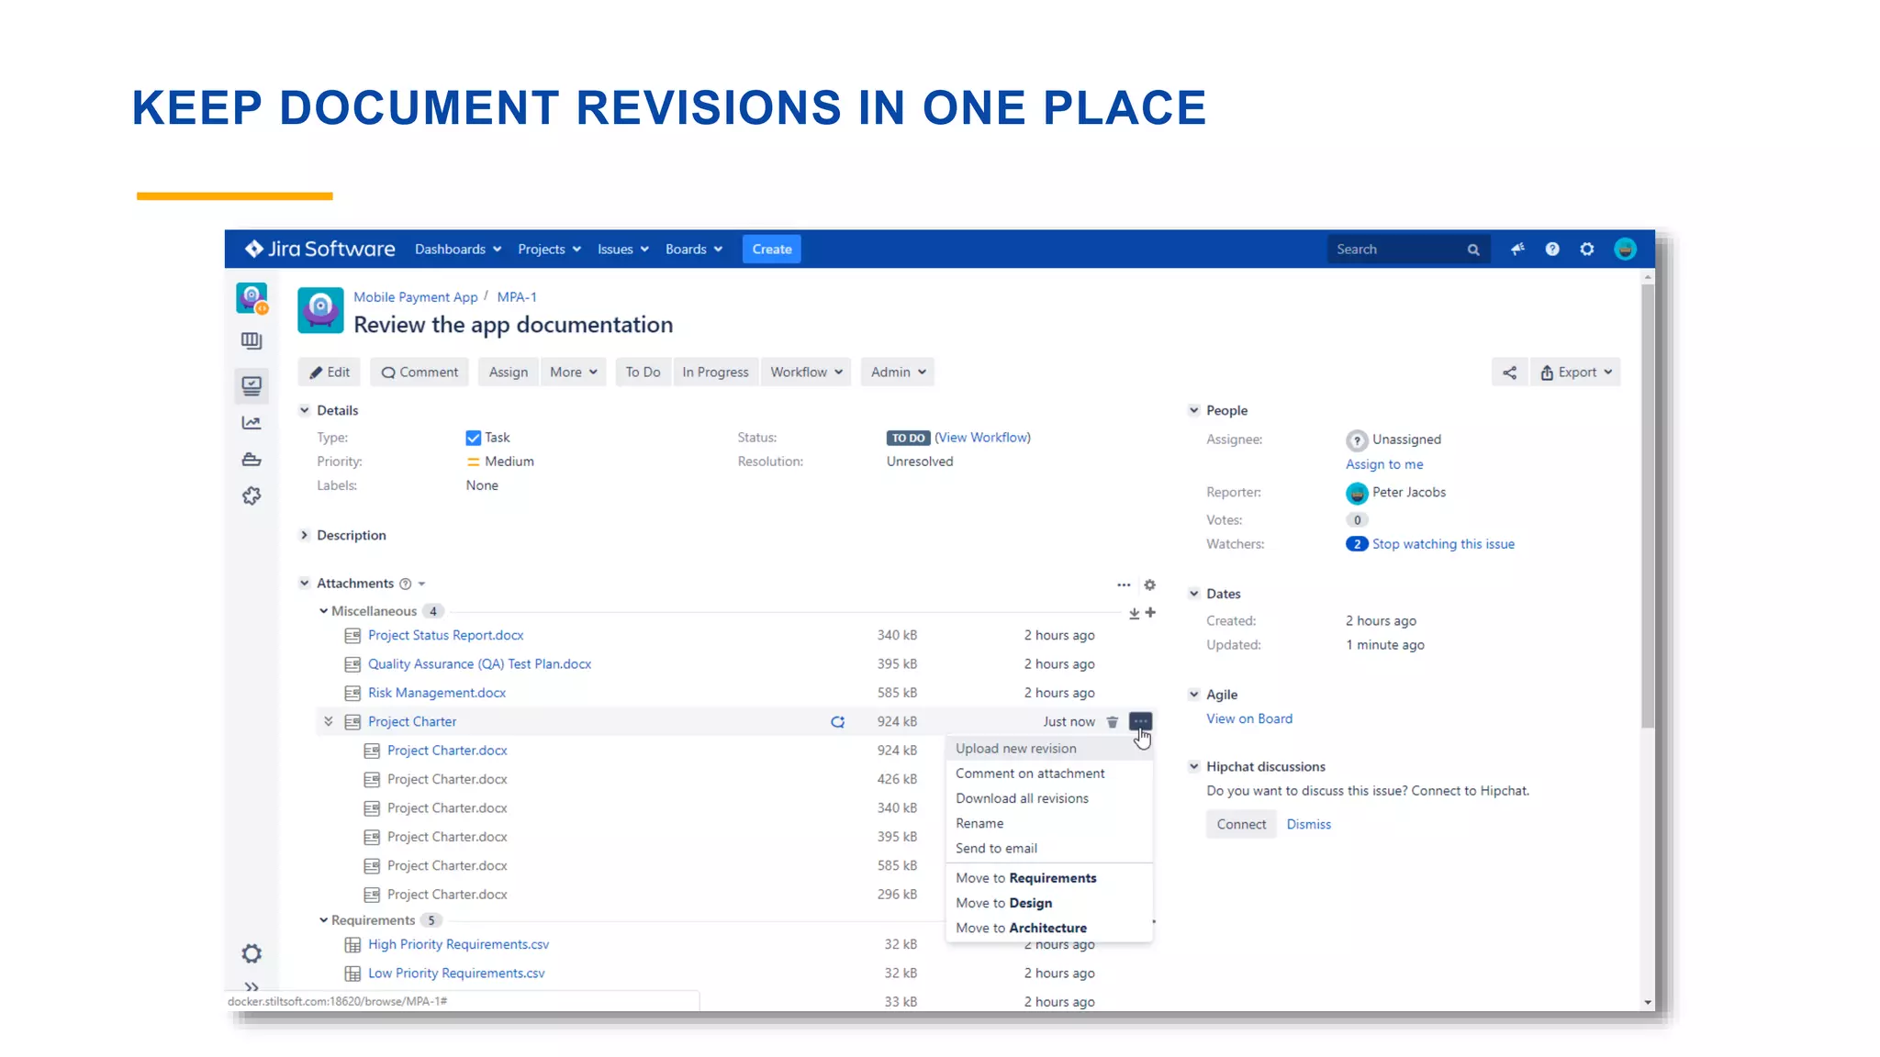Click the share issue icon
This screenshot has height=1057, width=1880.
click(x=1510, y=372)
